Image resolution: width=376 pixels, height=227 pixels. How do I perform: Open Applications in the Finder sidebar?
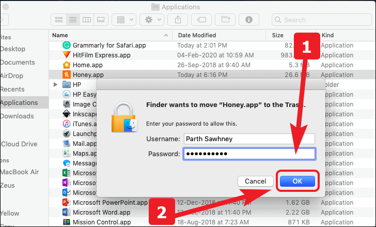click(19, 103)
